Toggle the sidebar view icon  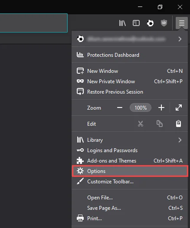pyautogui.click(x=136, y=23)
